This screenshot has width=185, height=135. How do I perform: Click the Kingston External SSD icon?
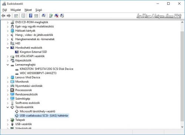pyautogui.click(x=17, y=52)
